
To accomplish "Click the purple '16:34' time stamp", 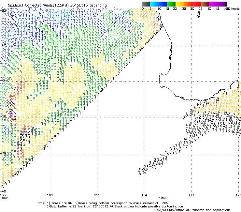I will 5,198.
